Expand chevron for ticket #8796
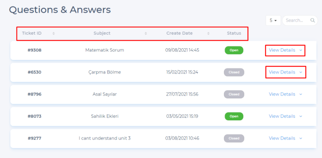The height and width of the screenshot is (158, 322). 301,94
